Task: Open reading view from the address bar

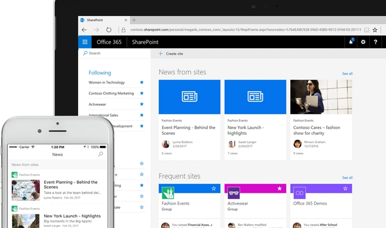Action: (x=366, y=30)
